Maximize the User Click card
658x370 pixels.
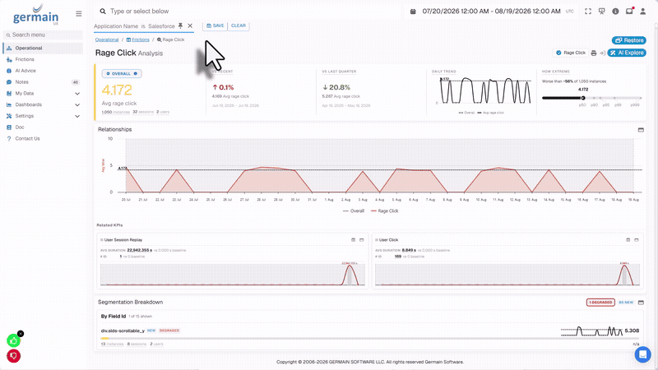click(x=637, y=240)
